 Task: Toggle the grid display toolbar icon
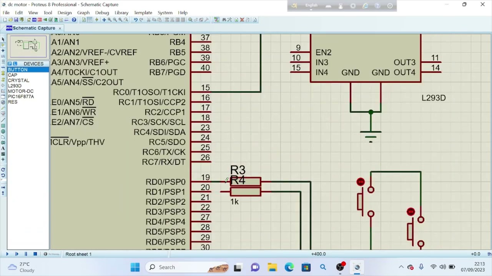(x=89, y=20)
